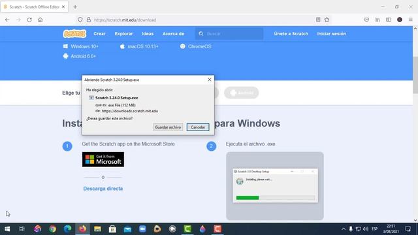Viewport: 418px width, 235px height.
Task: Click the tracking protection shield icon
Action: point(80,20)
